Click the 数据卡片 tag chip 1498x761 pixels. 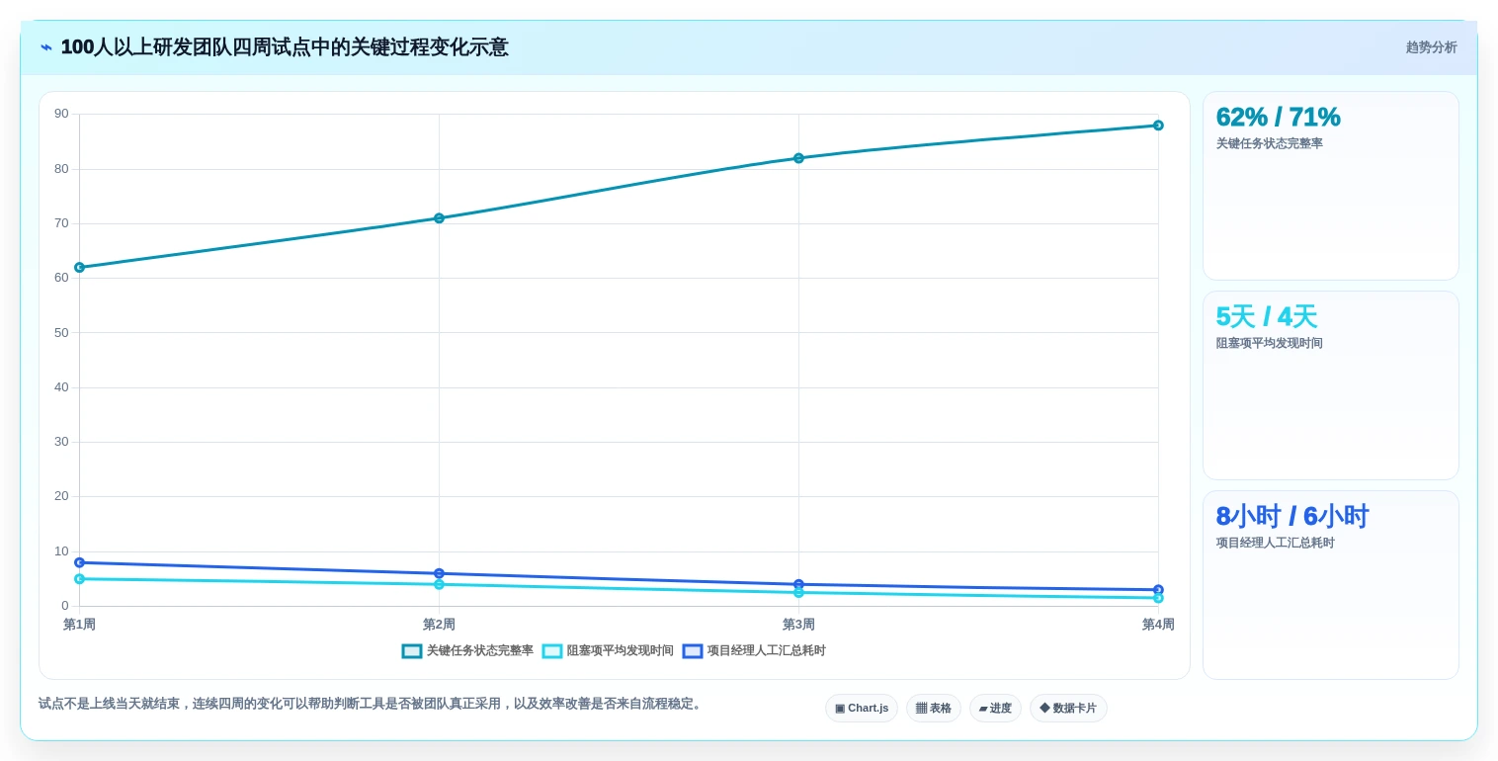point(1068,709)
